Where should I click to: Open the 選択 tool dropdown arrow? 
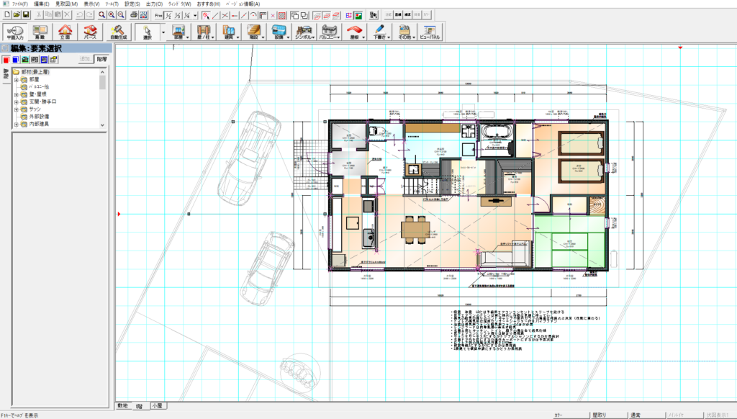[x=163, y=32]
